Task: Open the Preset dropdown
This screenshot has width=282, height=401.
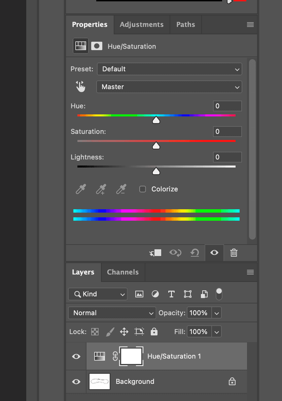Action: [169, 69]
